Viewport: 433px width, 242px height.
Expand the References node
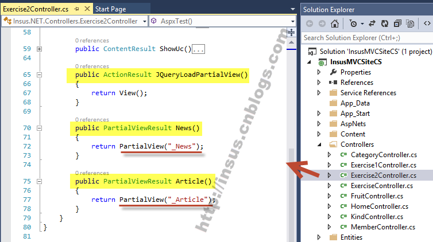pyautogui.click(x=319, y=83)
